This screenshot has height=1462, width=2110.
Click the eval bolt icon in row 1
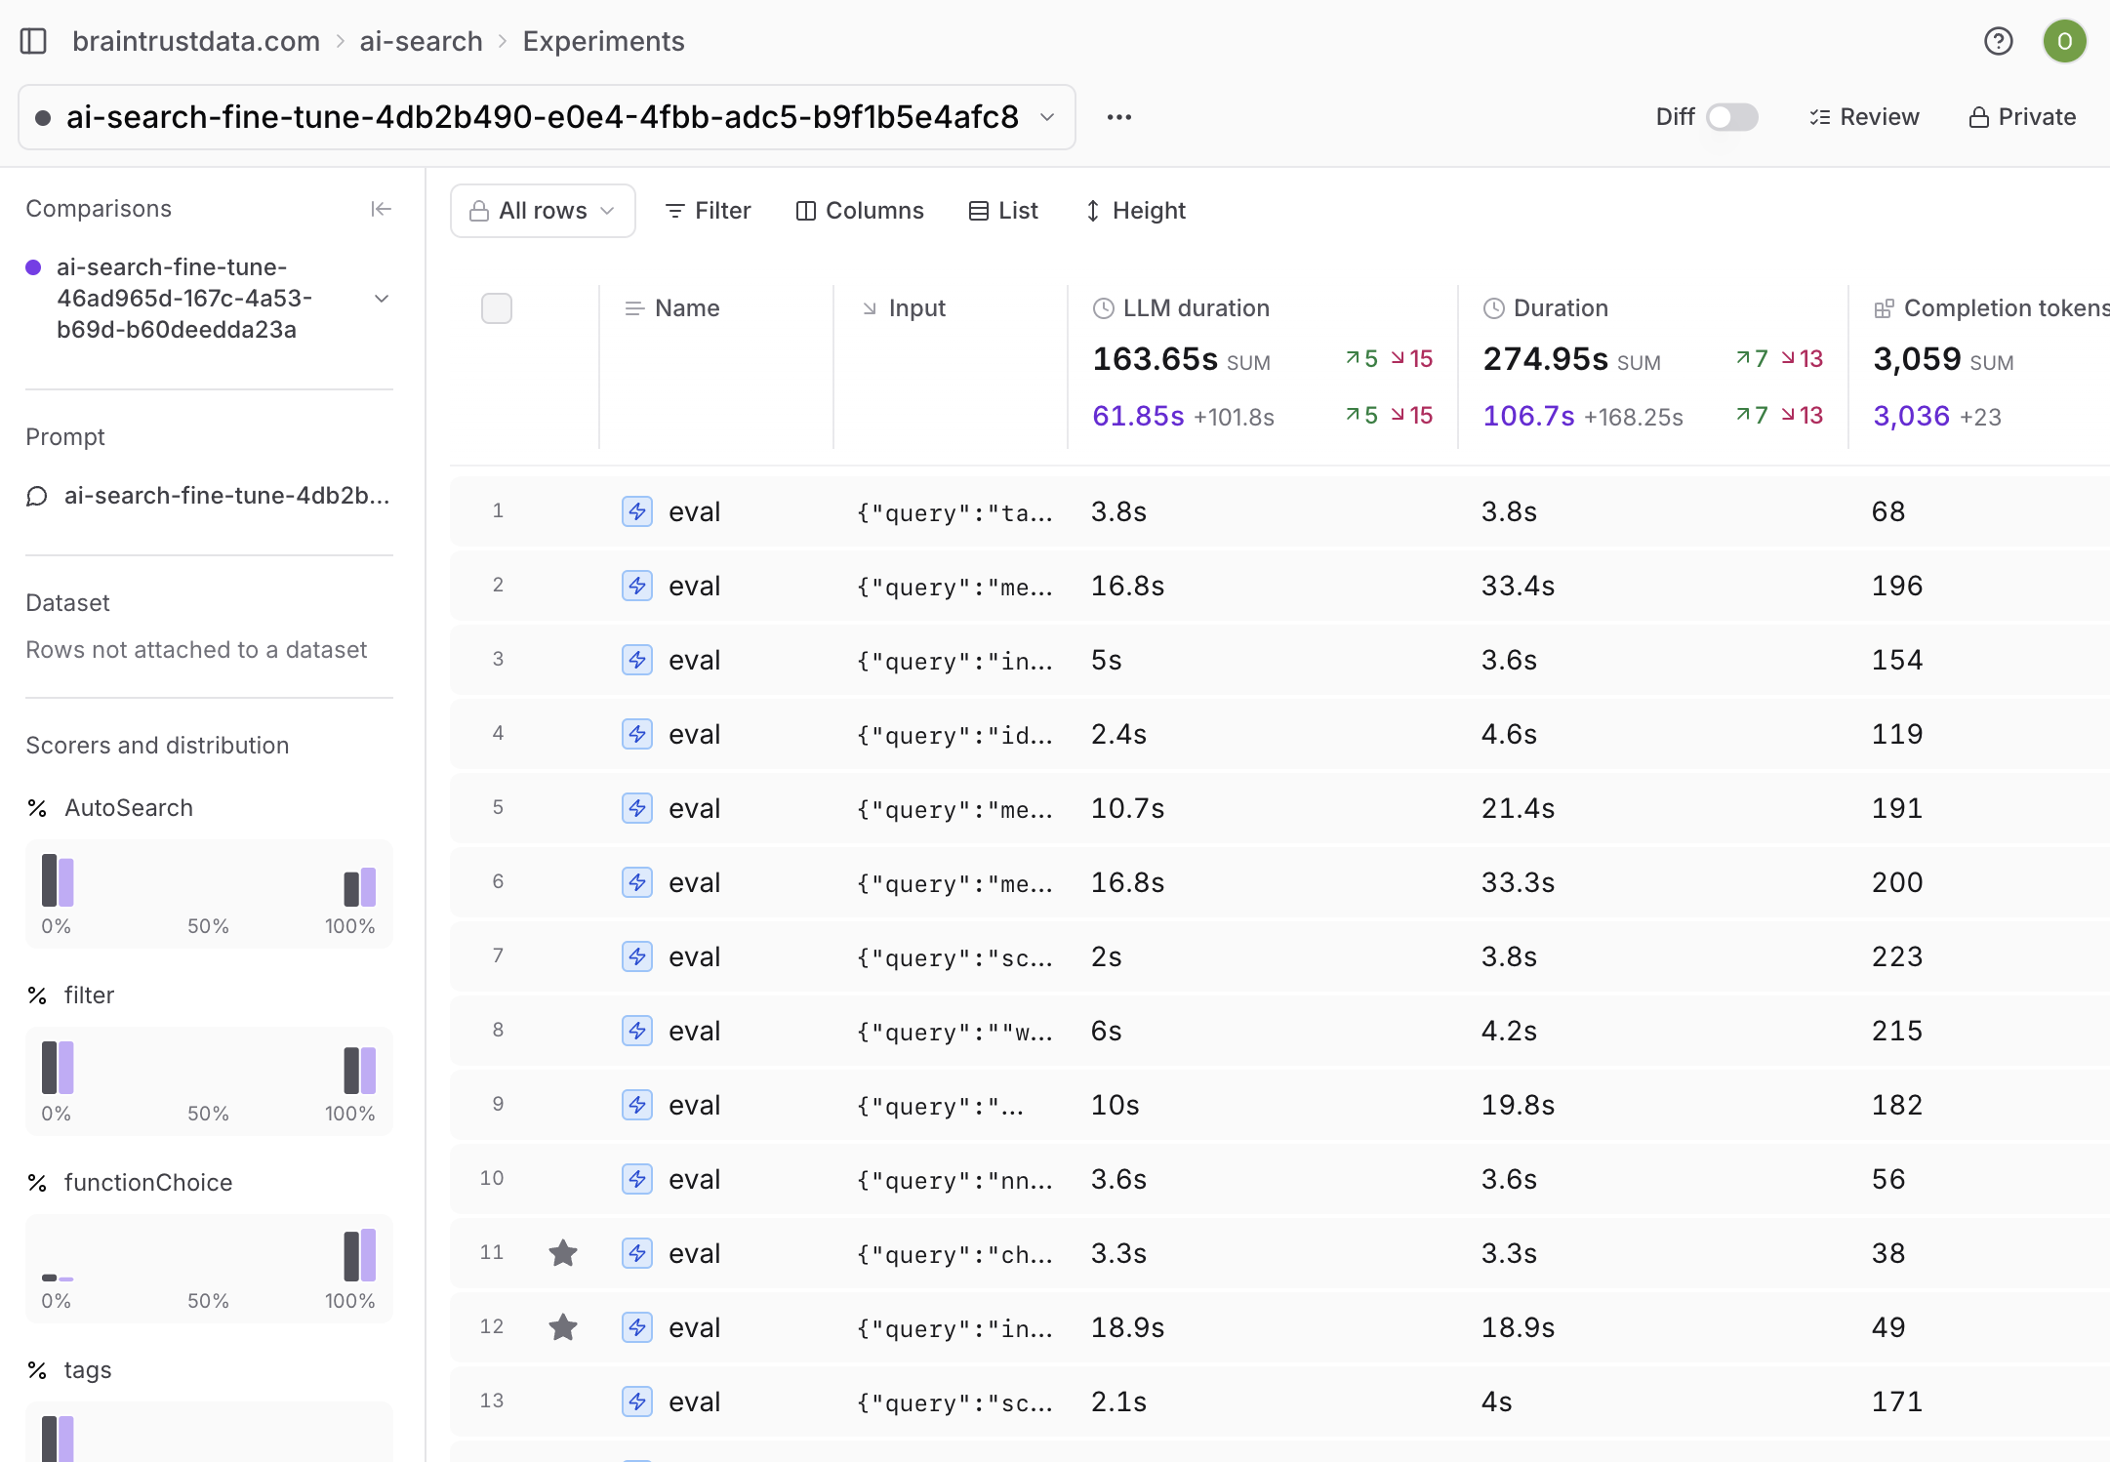tap(637, 511)
